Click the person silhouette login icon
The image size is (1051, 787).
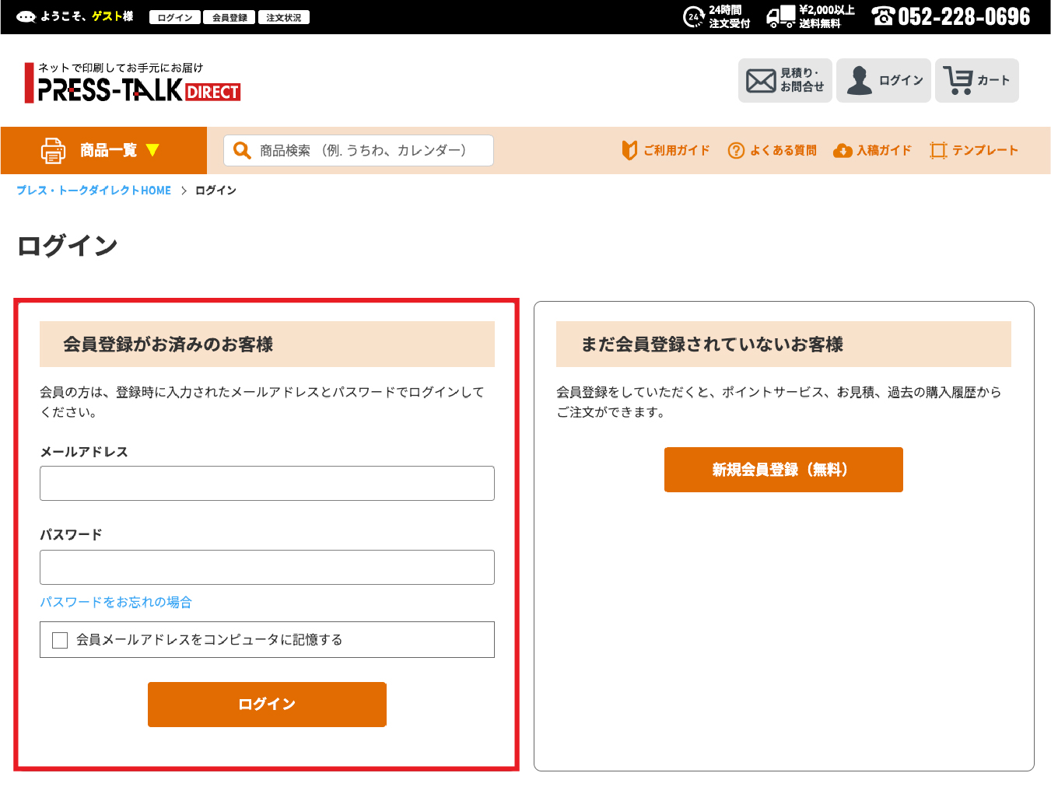click(x=859, y=81)
